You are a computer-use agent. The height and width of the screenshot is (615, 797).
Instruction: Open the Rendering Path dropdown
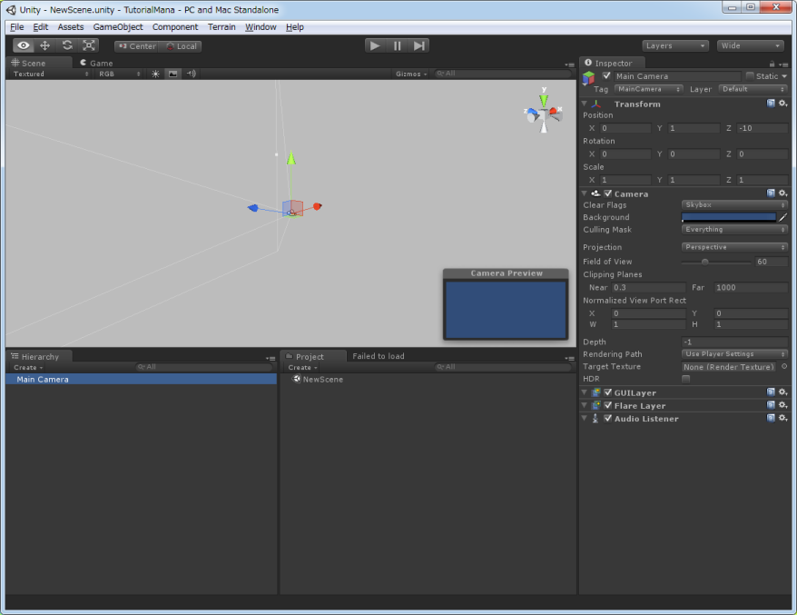(x=734, y=354)
